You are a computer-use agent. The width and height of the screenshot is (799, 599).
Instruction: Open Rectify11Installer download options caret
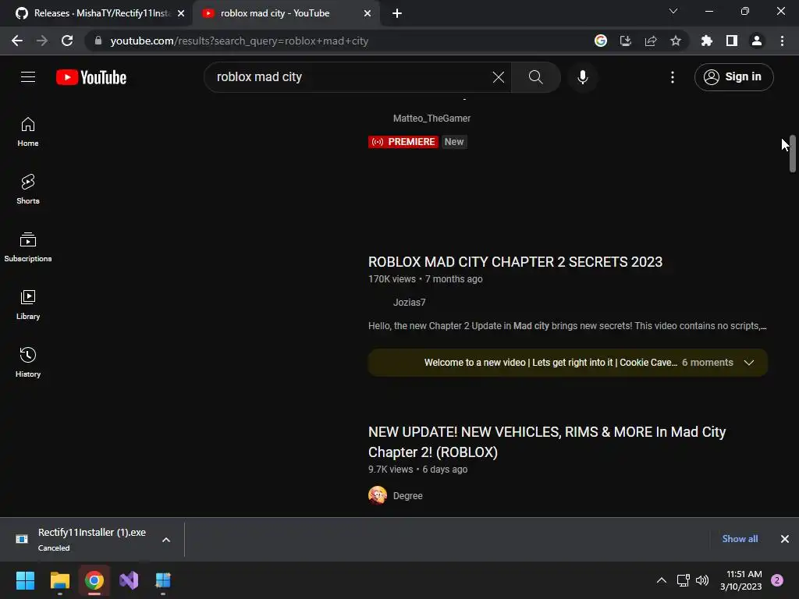[166, 540]
